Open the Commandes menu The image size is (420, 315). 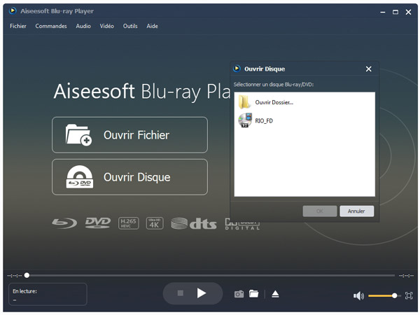51,26
